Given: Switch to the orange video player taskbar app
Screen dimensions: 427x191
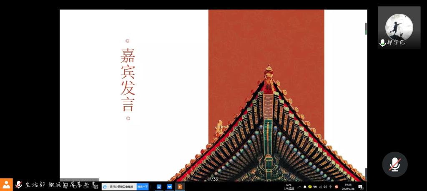Looking at the screenshot, I should click(180, 187).
